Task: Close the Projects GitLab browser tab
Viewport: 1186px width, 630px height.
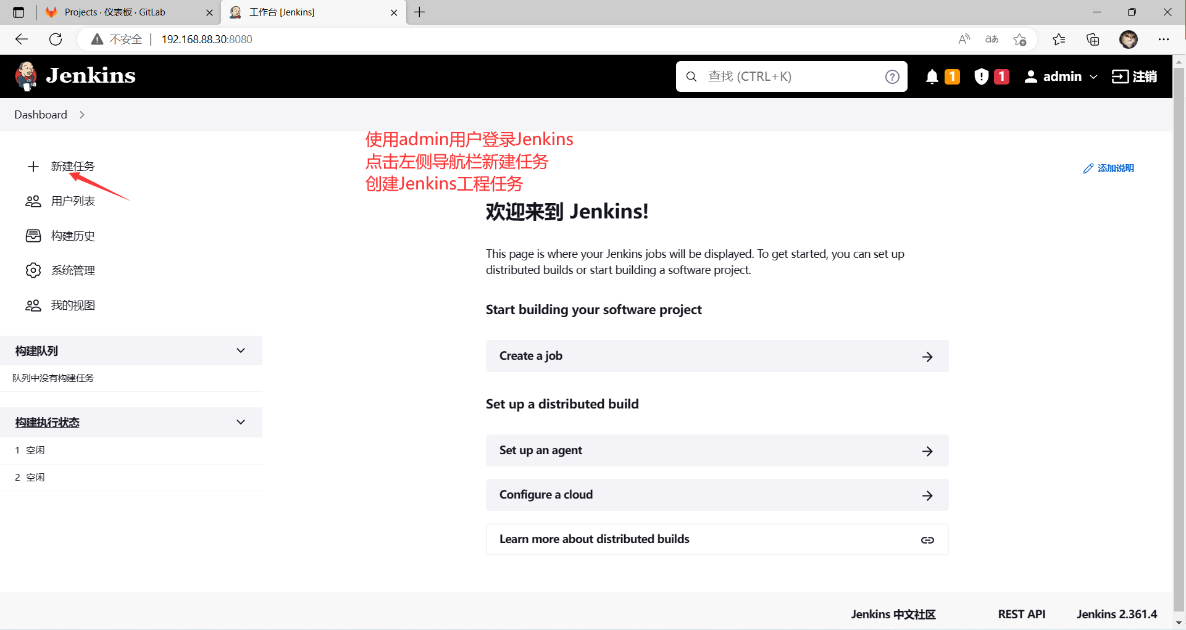Action: [209, 12]
